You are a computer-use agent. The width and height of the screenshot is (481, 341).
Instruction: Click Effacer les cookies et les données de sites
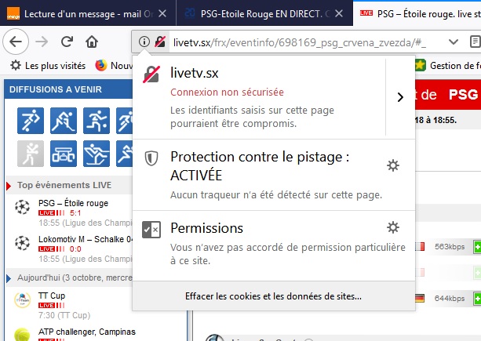[x=273, y=296]
